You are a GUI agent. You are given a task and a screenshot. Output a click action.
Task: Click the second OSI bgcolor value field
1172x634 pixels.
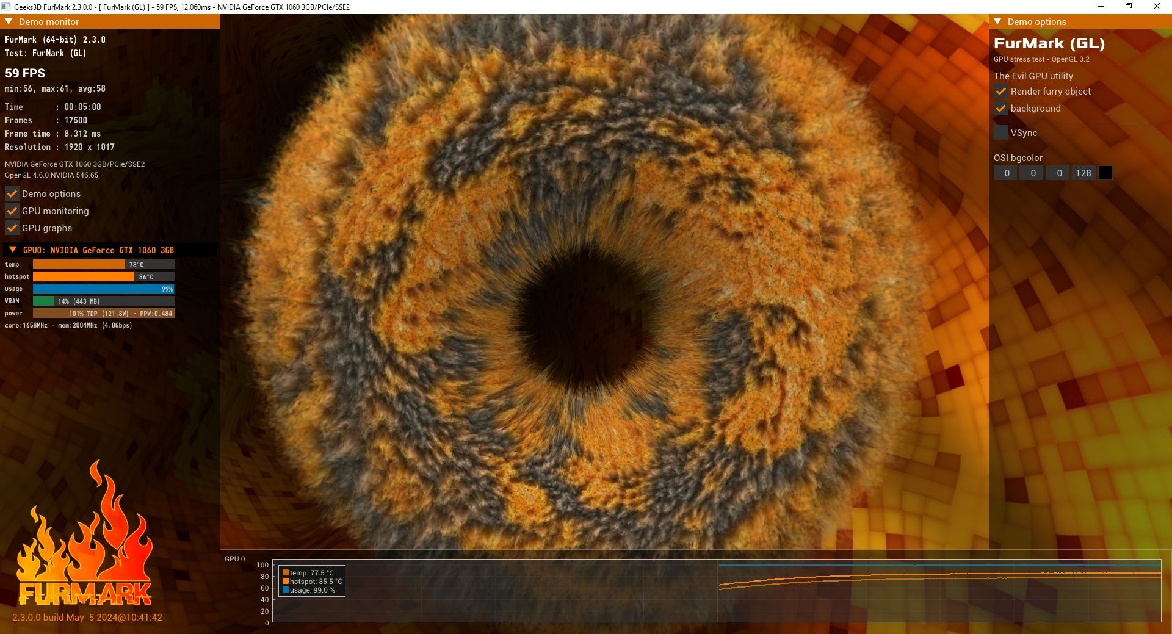[x=1032, y=173]
